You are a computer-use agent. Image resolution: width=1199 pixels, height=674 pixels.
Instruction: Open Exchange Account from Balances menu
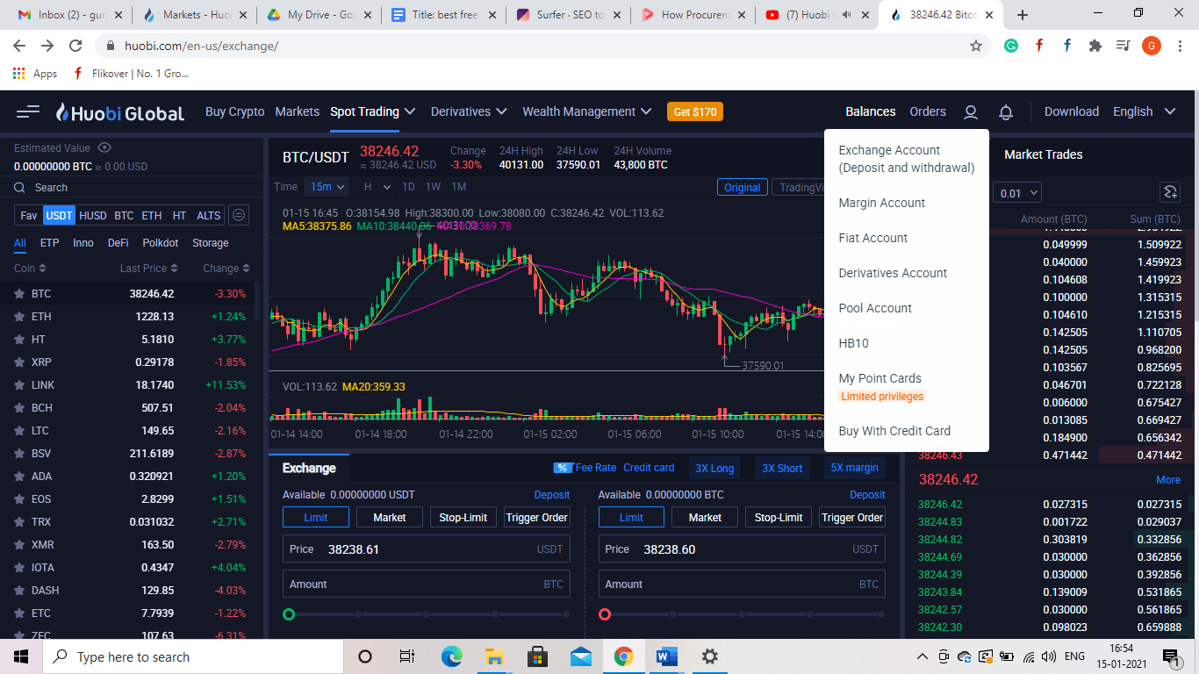tap(907, 159)
